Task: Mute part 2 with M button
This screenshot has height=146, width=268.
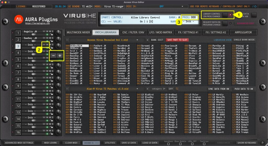Action: [x=50, y=38]
